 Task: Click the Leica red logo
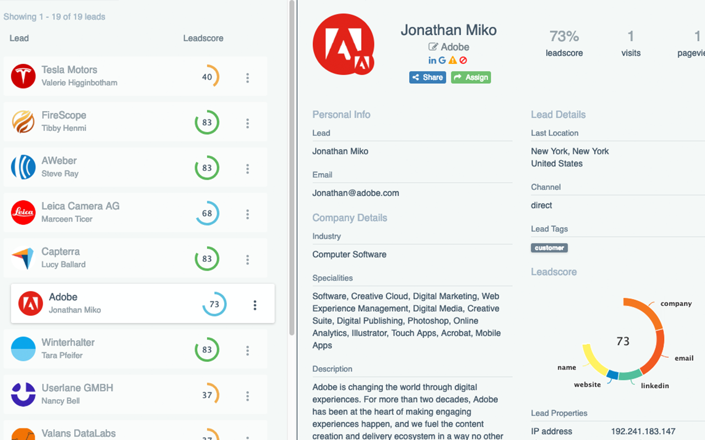pos(23,213)
